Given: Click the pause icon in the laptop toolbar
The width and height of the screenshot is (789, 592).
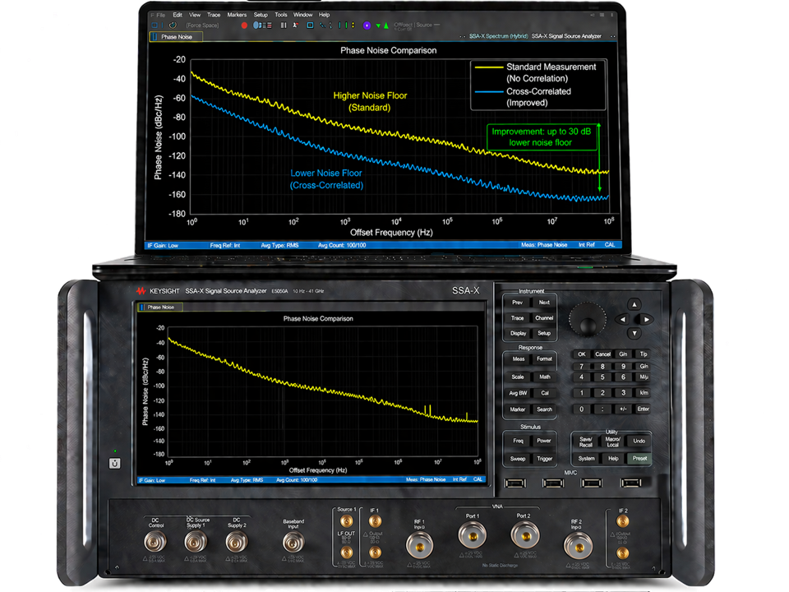Looking at the screenshot, I should point(284,25).
